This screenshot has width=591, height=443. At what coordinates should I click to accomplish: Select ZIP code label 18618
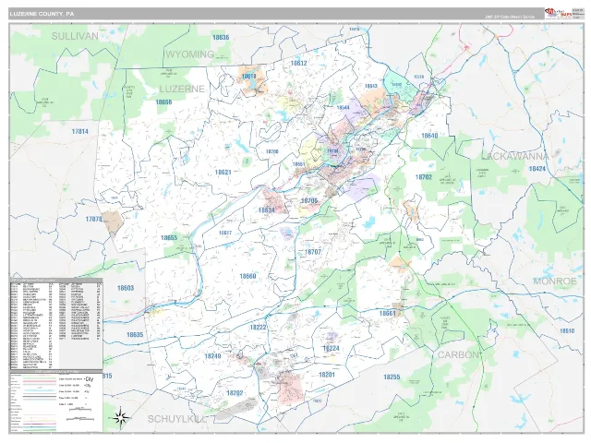point(248,77)
